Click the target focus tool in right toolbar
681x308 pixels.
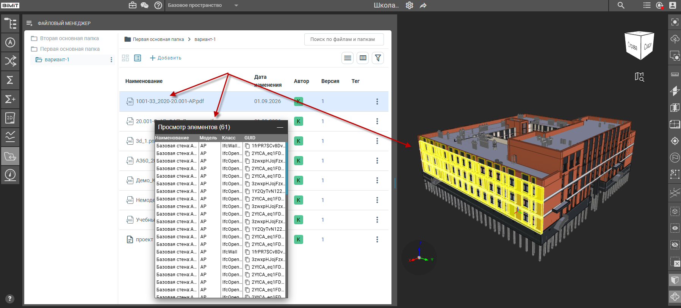[675, 141]
